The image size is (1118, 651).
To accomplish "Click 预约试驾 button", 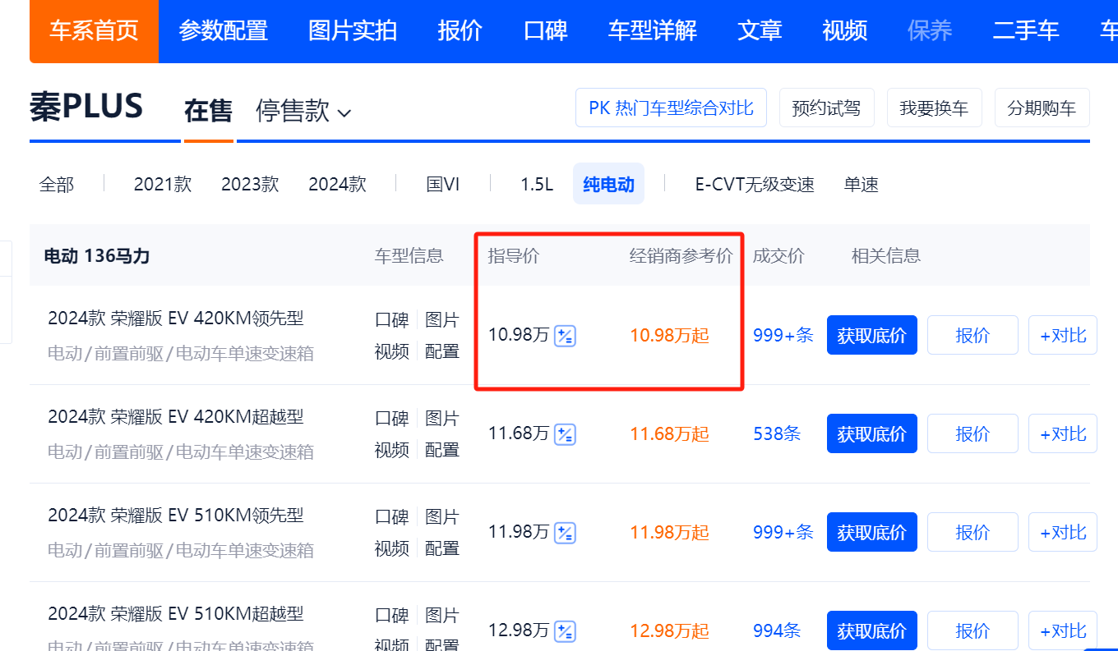I will (826, 108).
